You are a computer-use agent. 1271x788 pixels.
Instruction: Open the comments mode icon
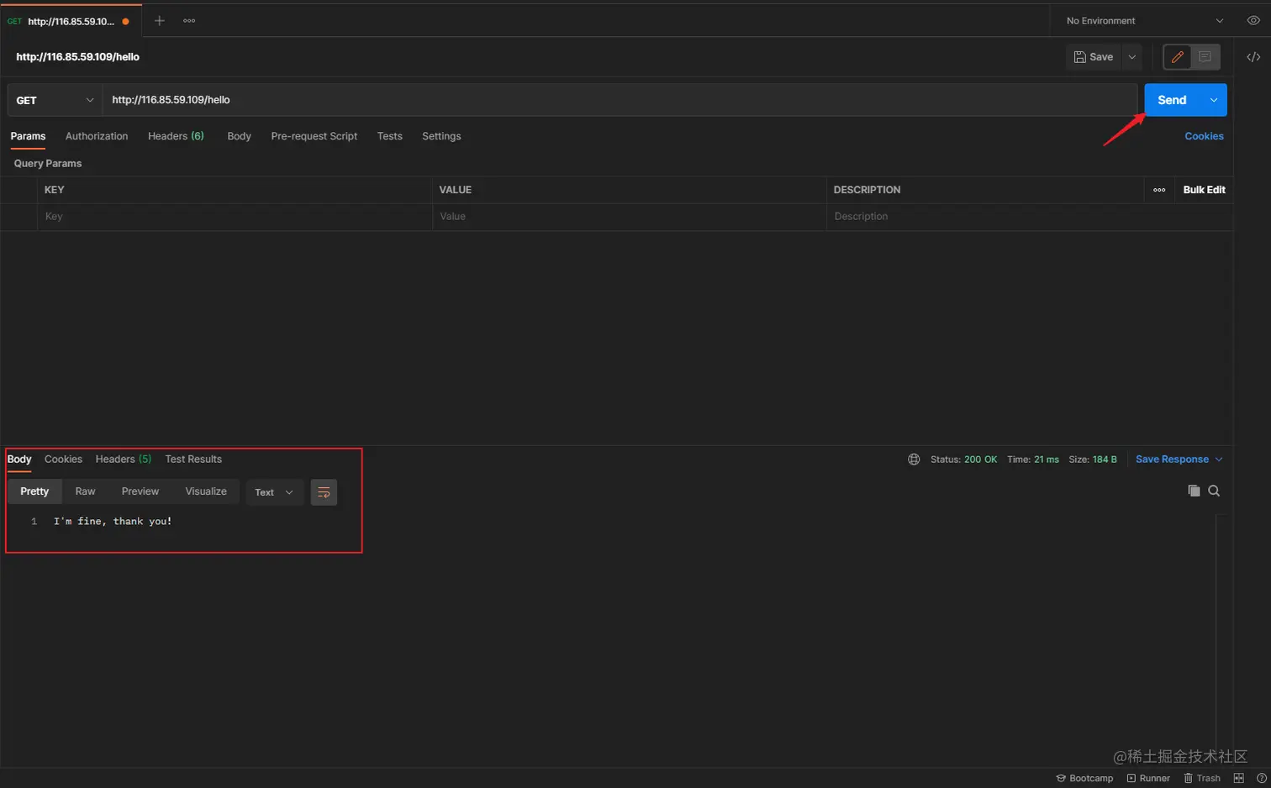pos(1205,57)
